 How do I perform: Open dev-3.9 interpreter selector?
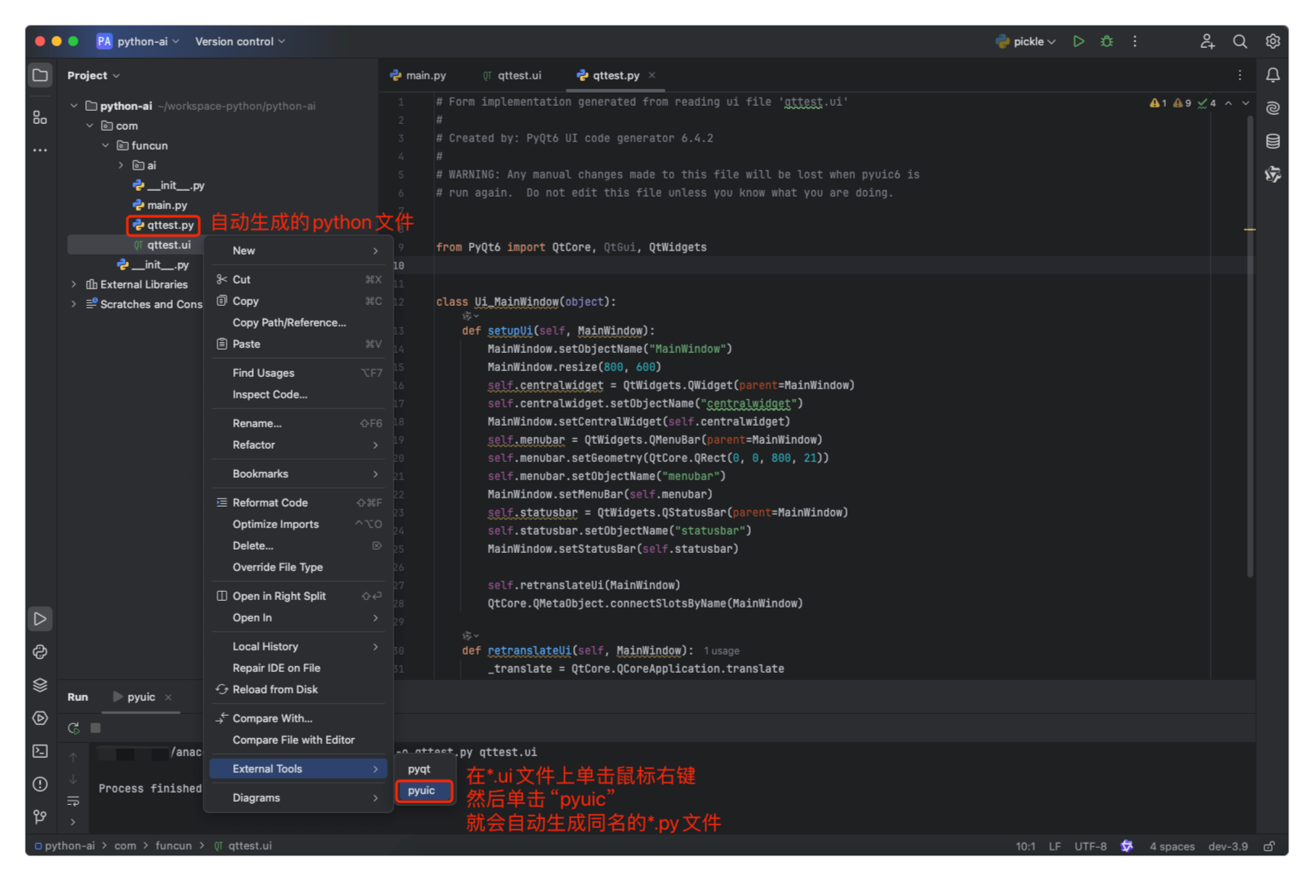(x=1227, y=846)
